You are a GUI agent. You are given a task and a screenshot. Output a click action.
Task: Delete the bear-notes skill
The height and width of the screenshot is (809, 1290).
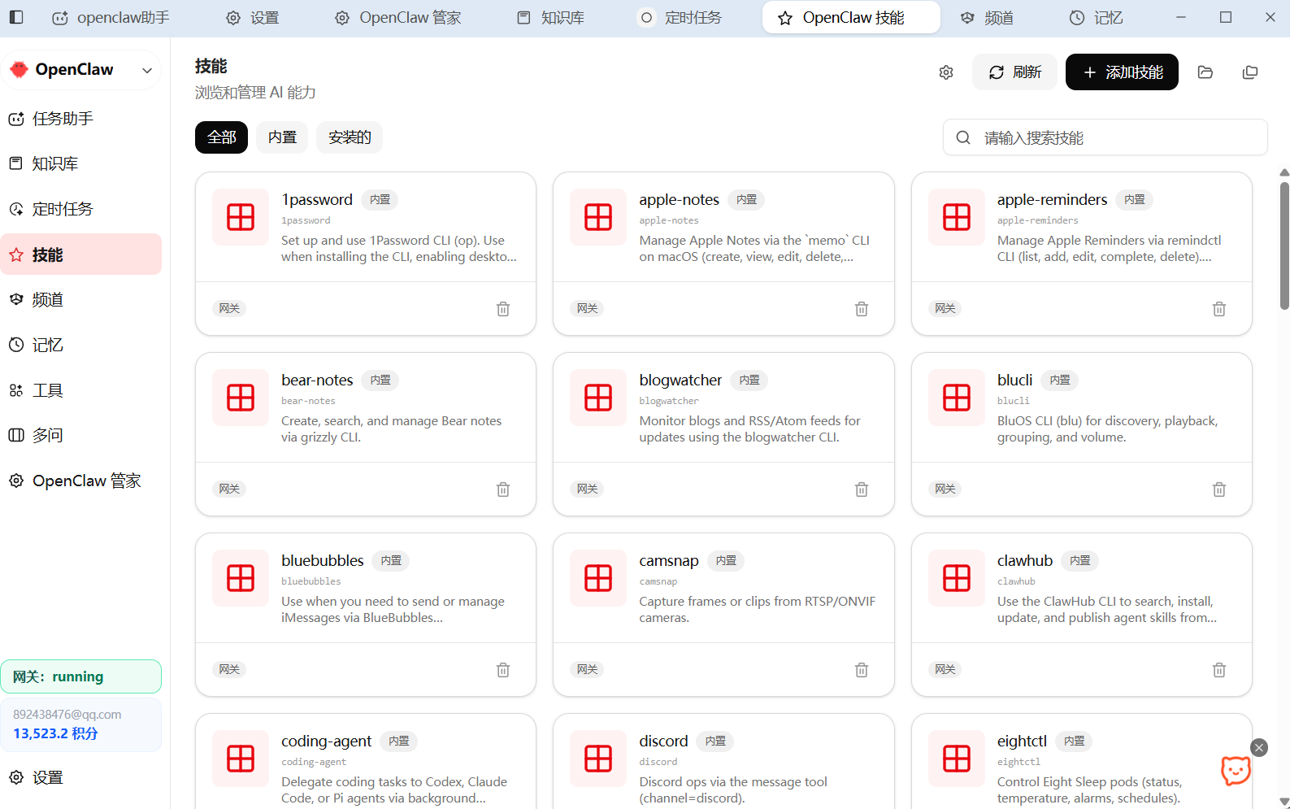[503, 489]
